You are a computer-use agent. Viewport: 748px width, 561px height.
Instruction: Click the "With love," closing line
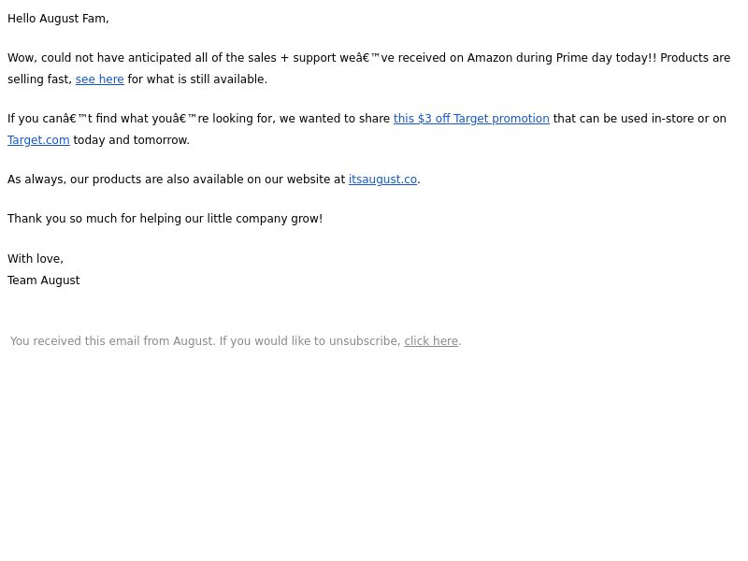(x=36, y=259)
